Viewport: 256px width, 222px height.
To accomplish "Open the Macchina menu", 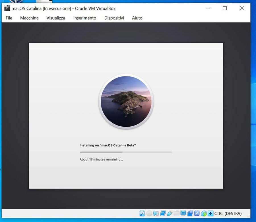I will (29, 18).
